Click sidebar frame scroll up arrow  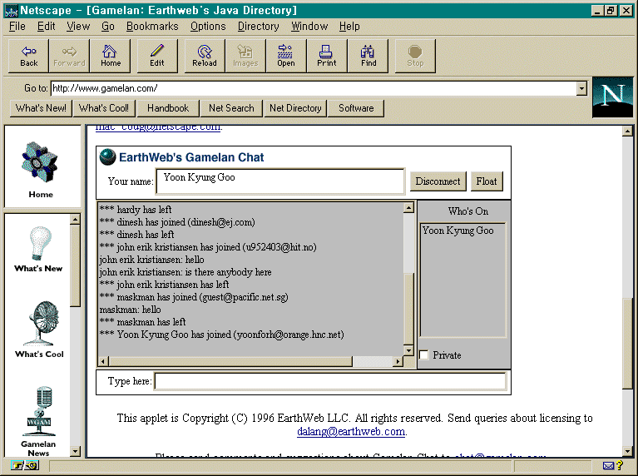click(x=75, y=219)
